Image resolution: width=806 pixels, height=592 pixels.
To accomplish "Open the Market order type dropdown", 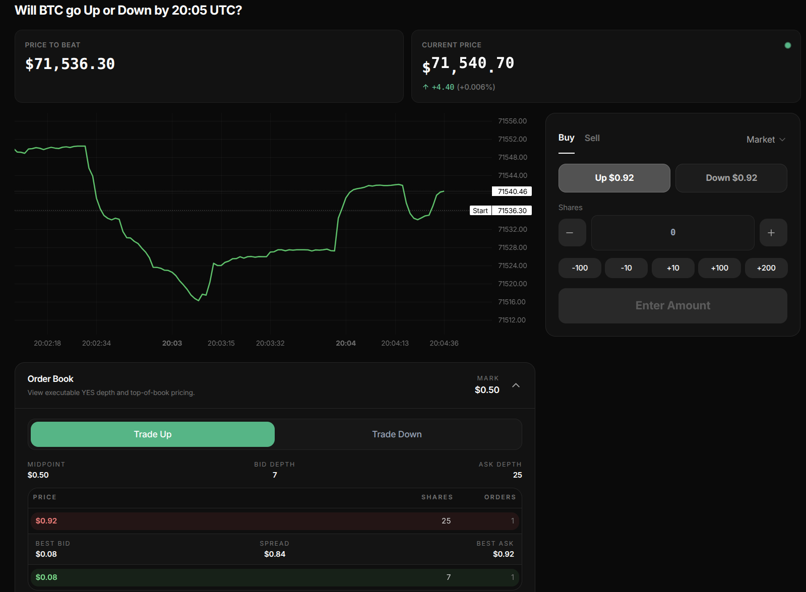I will (766, 140).
